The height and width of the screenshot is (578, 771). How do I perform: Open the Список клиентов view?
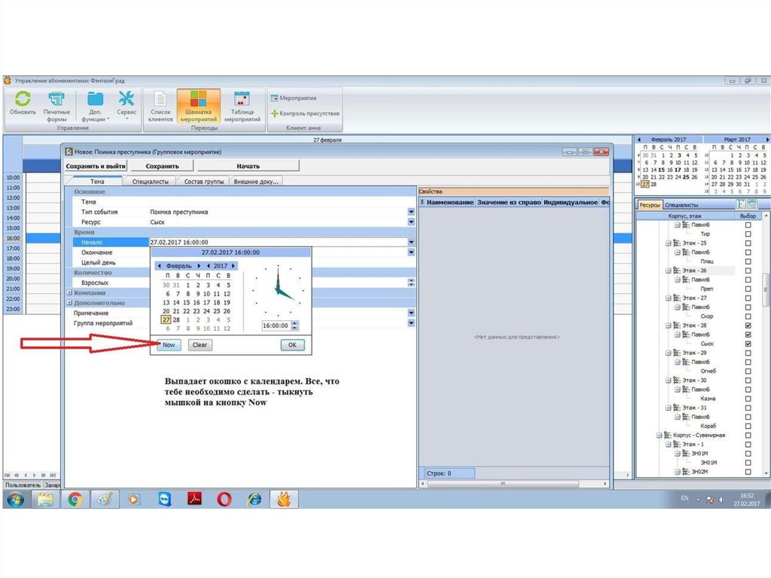[x=160, y=99]
